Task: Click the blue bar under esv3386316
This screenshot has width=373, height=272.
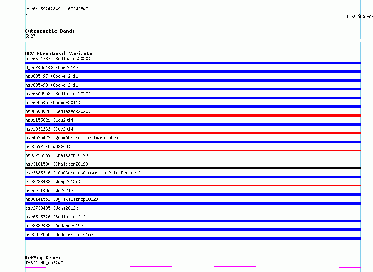Action: tap(193, 177)
